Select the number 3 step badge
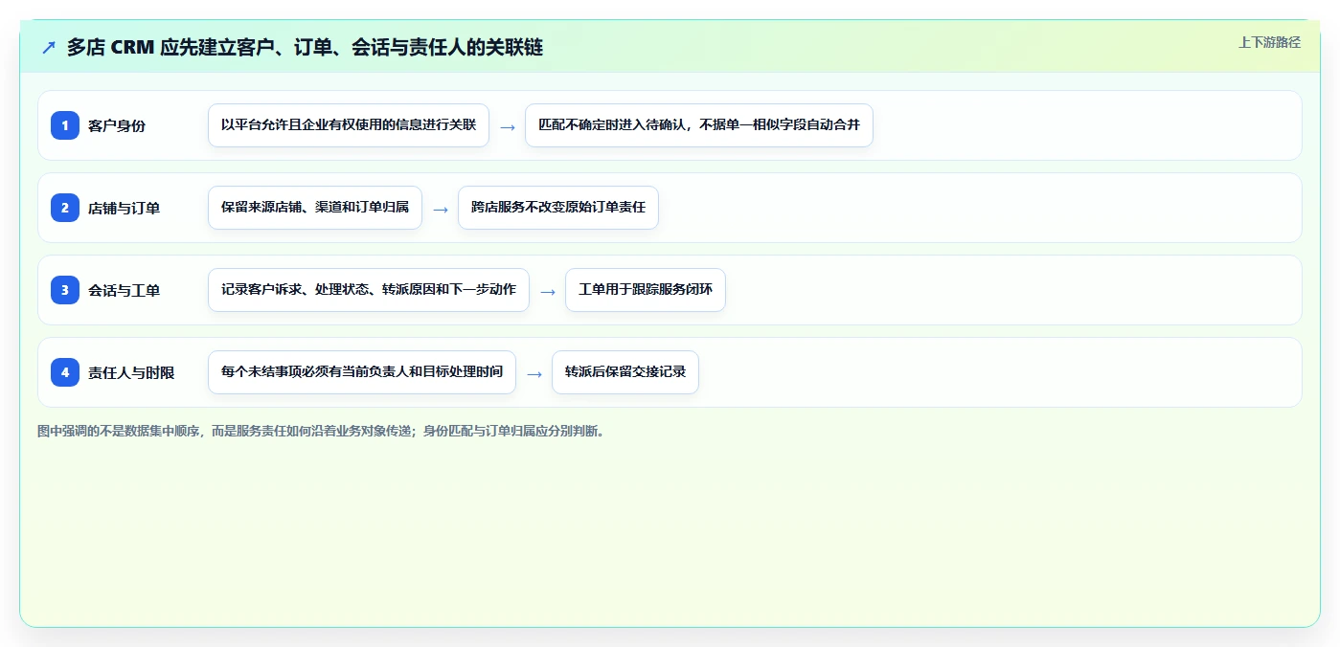Image resolution: width=1340 pixels, height=647 pixels. pyautogui.click(x=65, y=290)
